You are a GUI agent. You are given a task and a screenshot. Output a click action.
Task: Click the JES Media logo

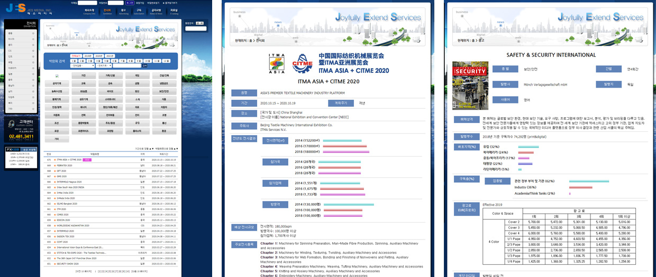coord(29,8)
